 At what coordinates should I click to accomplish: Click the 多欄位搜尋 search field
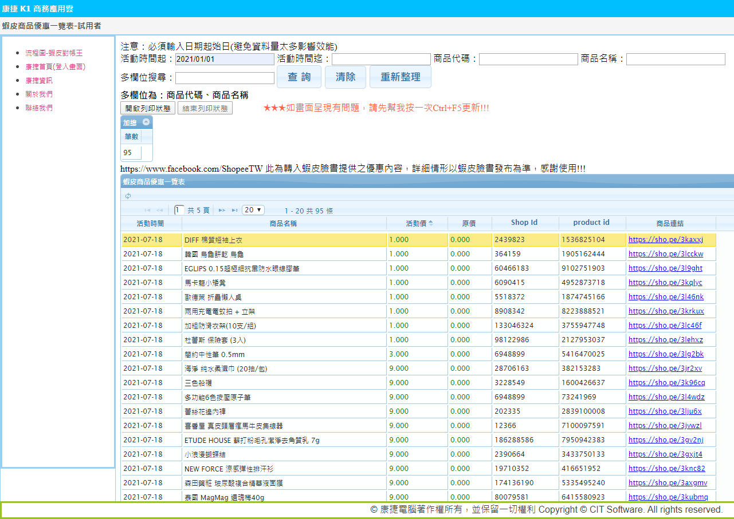pos(225,78)
